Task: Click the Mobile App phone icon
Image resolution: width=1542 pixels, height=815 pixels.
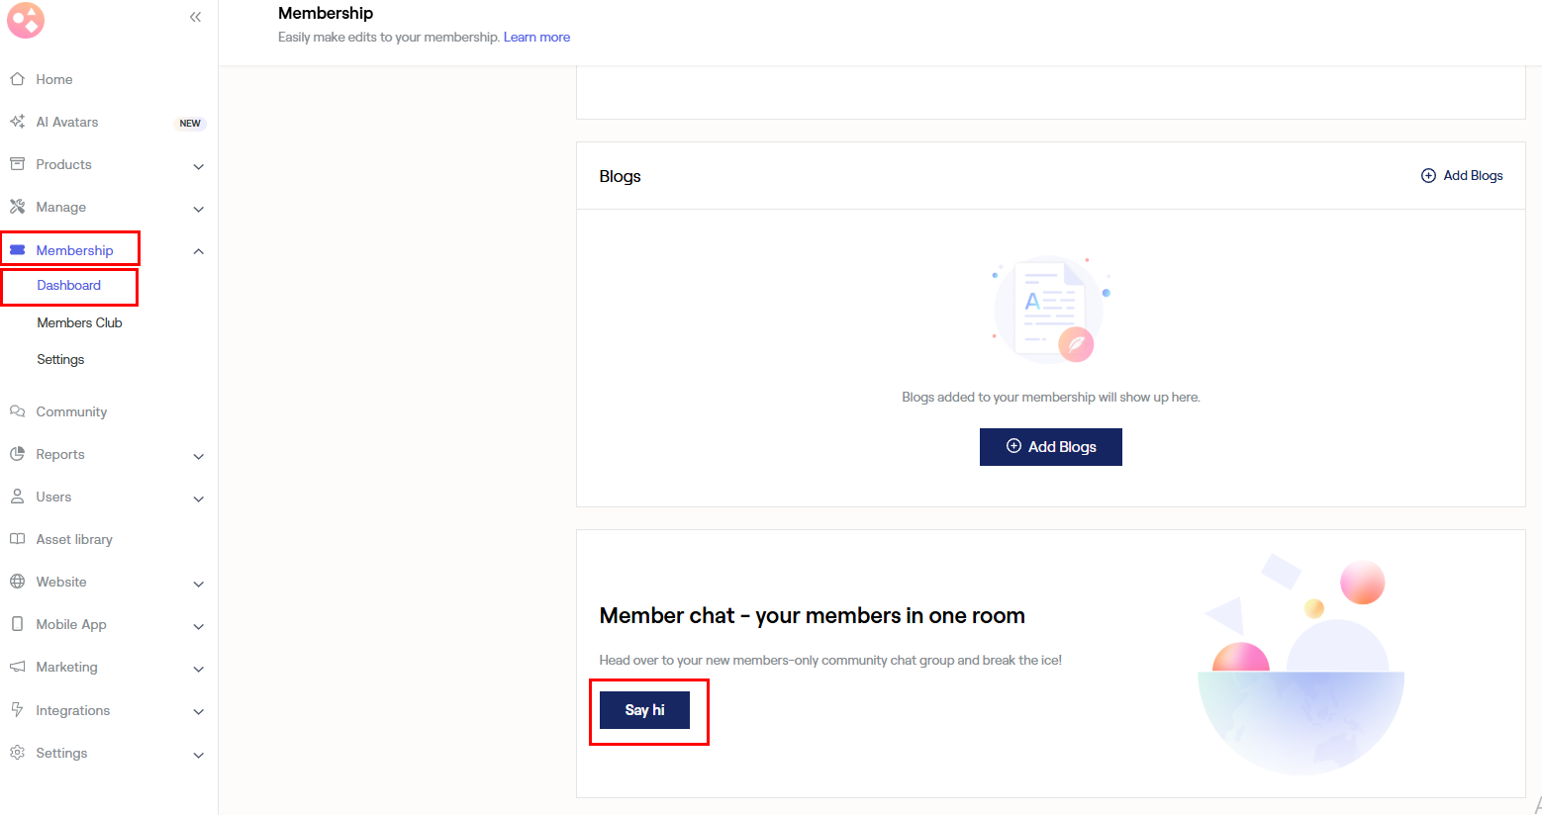Action: [x=17, y=624]
